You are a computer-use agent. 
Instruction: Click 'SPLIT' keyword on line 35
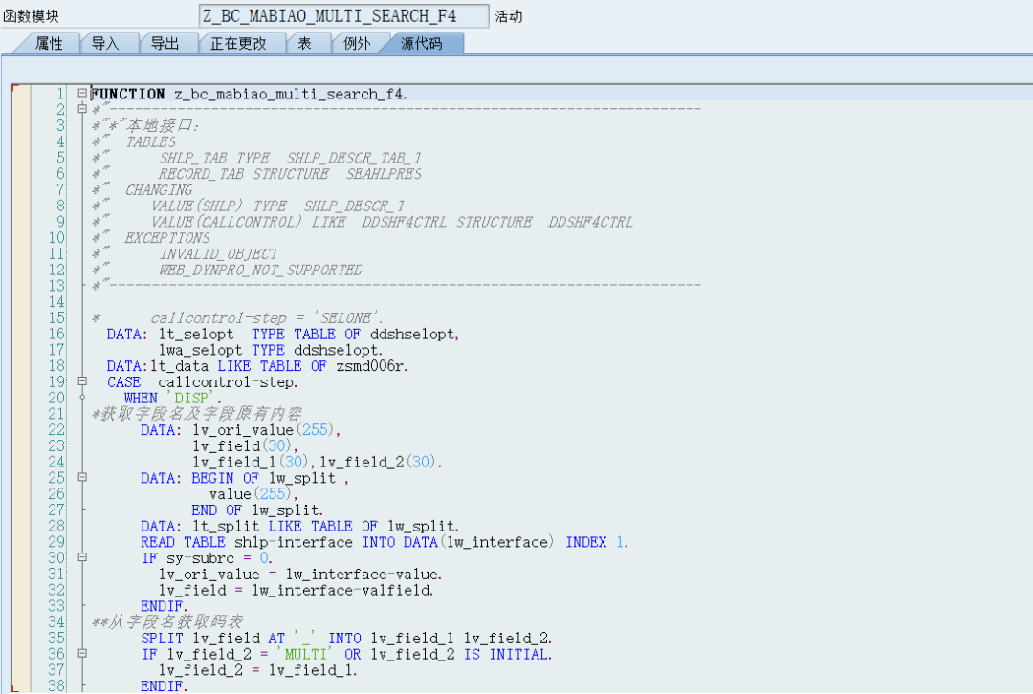point(162,638)
